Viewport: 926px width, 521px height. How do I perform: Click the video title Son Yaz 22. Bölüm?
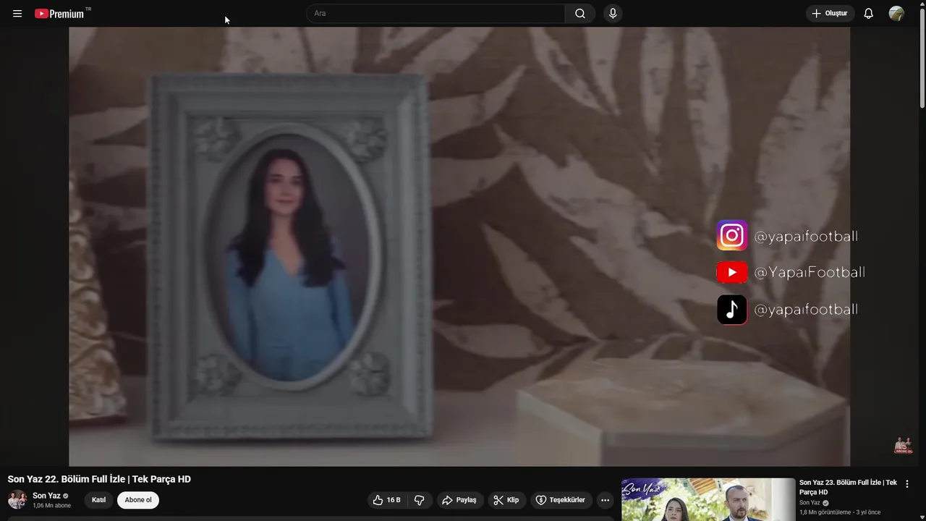[x=99, y=479]
